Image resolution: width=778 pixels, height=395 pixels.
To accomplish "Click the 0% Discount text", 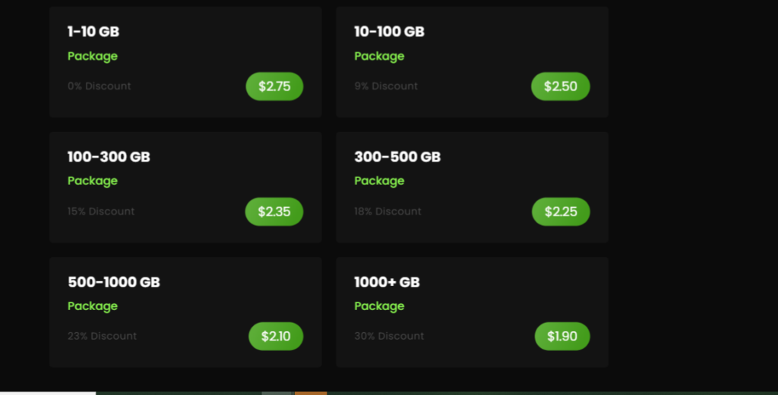I will 100,86.
